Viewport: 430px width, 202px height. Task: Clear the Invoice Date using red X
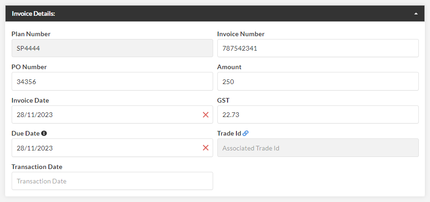(x=206, y=115)
